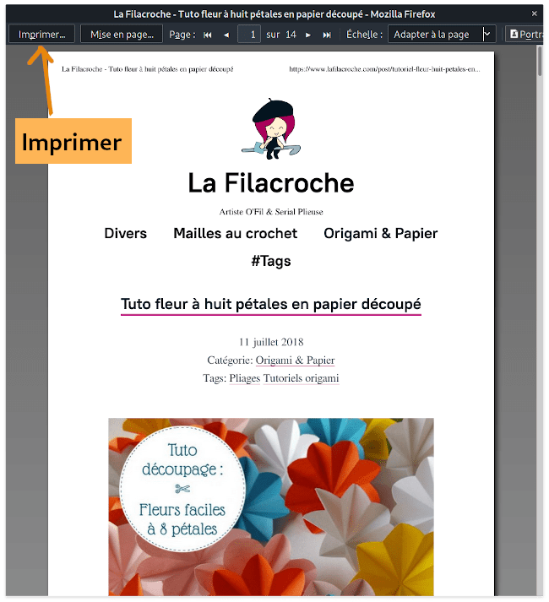Close the print preview window
This screenshot has height=602, width=549.
tap(535, 14)
